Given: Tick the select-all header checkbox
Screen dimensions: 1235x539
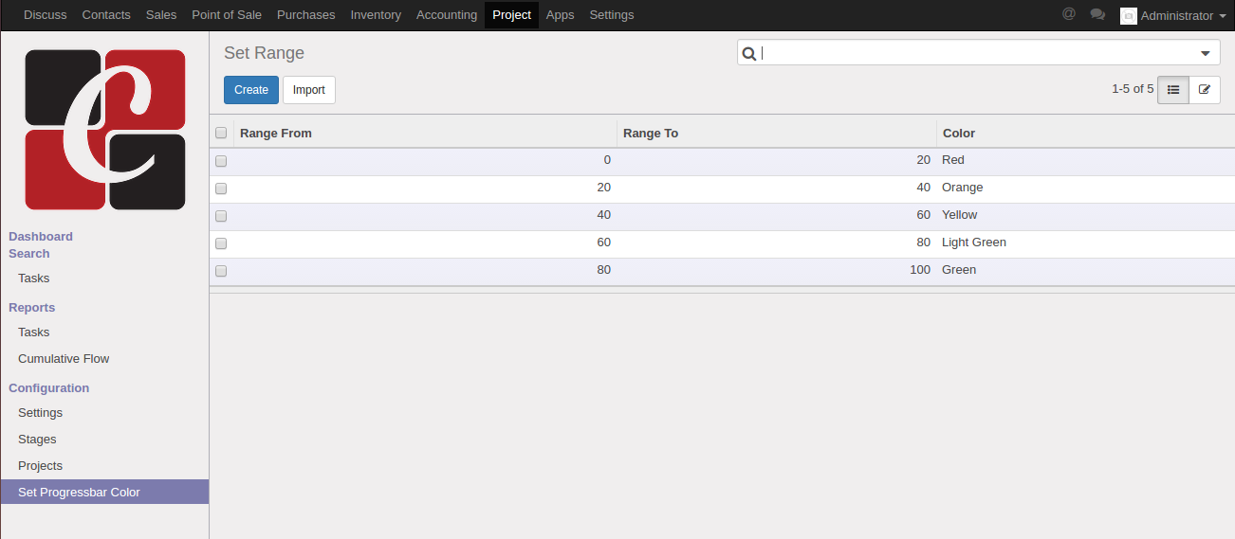Looking at the screenshot, I should pyautogui.click(x=221, y=133).
